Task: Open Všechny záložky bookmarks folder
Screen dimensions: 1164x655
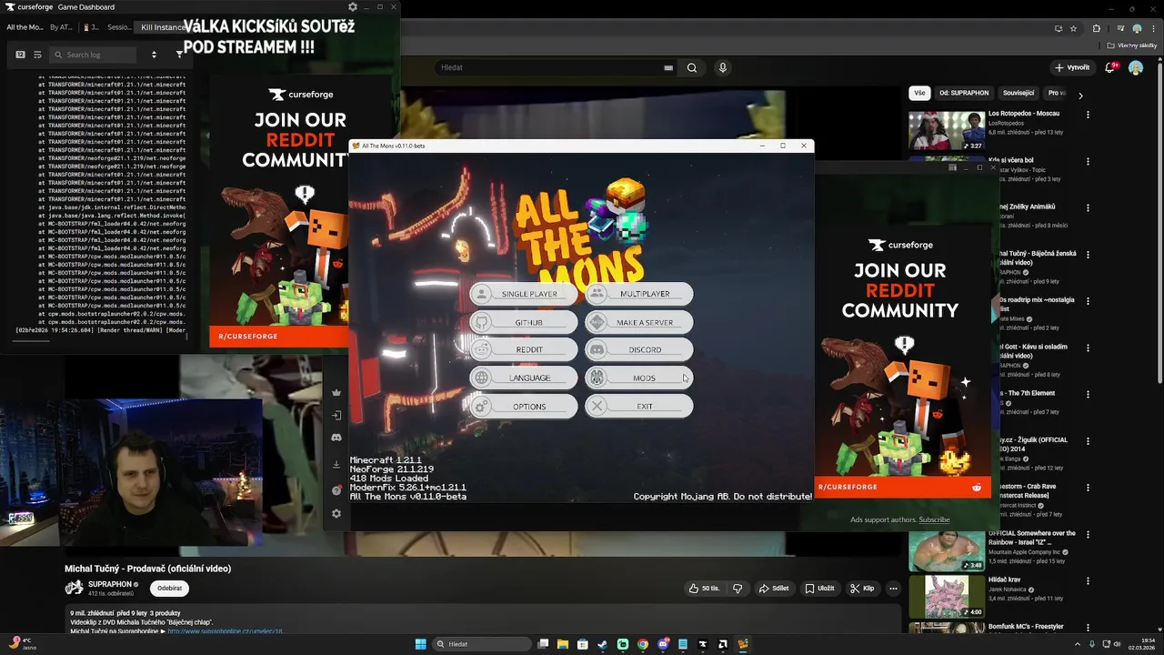Action: [x=1132, y=45]
